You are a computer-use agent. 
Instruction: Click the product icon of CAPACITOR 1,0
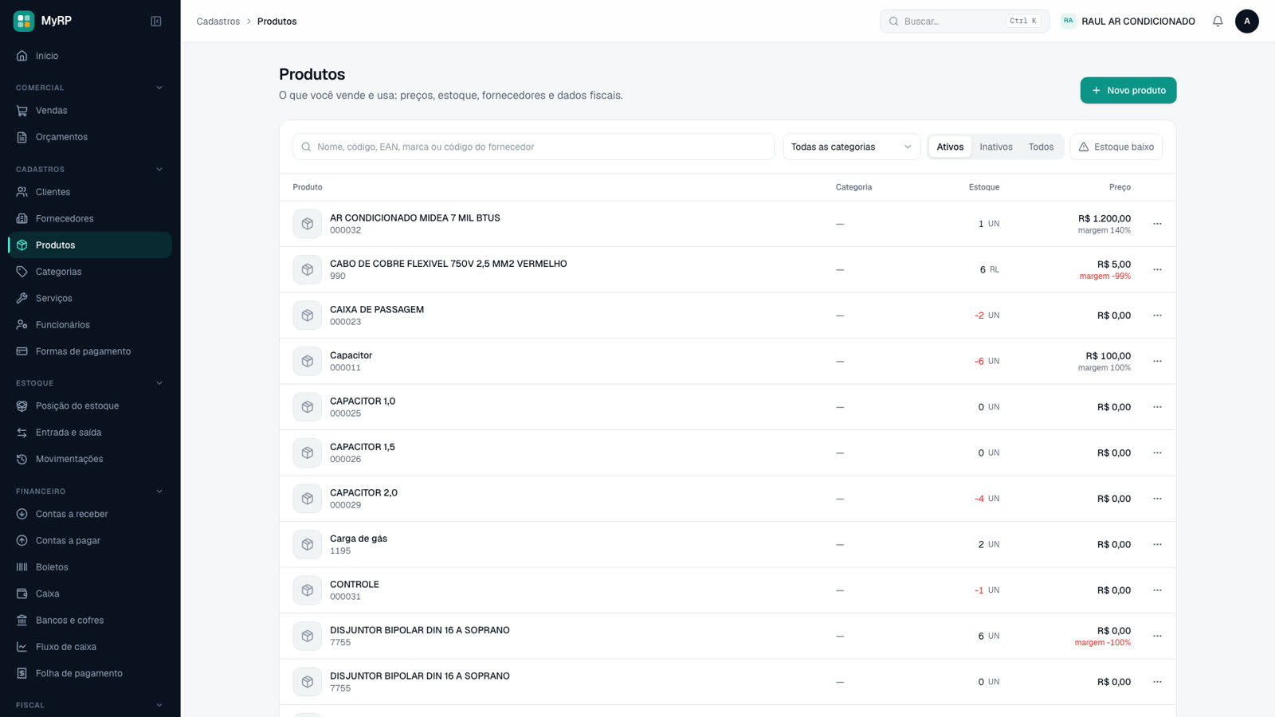coord(308,407)
